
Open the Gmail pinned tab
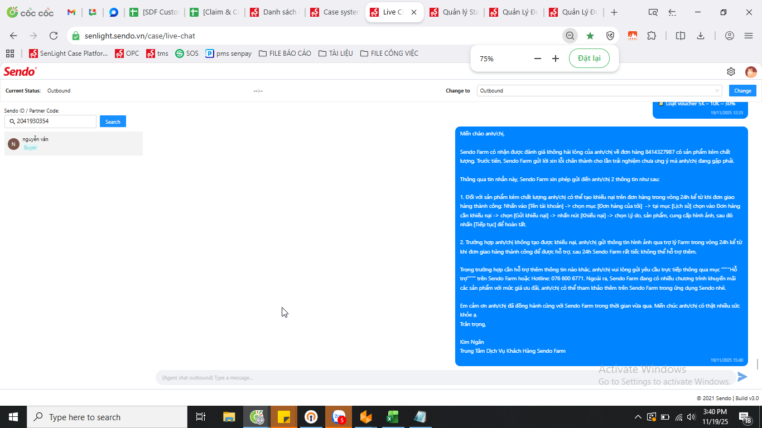coord(71,12)
